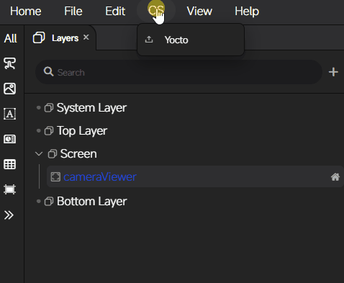344x283 pixels.
Task: Select the gauge card widget icon
Action: [x=10, y=139]
